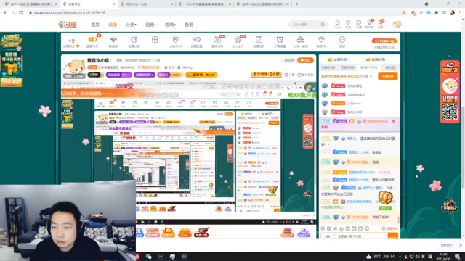The height and width of the screenshot is (261, 465).
Task: Open the circular icon beside the waveform icon
Action: pyautogui.click(x=134, y=39)
